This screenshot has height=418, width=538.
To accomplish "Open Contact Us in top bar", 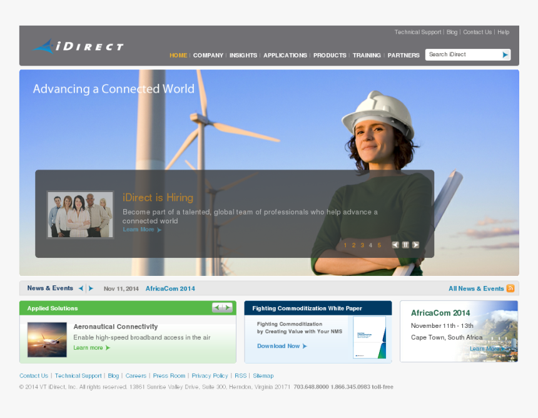I will click(x=477, y=32).
